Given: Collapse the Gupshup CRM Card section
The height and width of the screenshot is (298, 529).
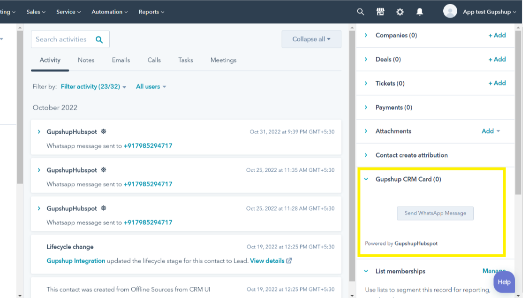Looking at the screenshot, I should click(x=367, y=179).
